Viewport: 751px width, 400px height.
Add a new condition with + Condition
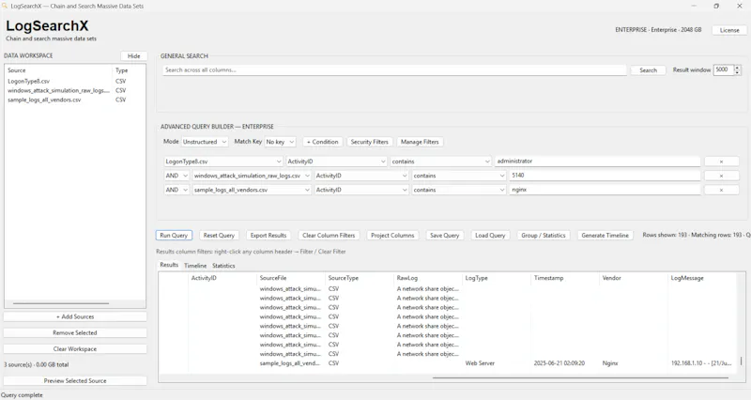(323, 142)
